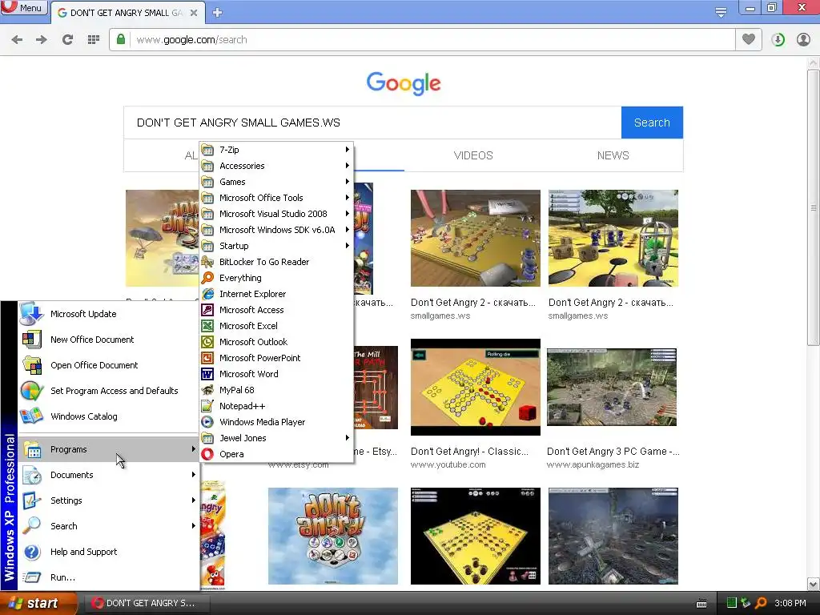Open Microsoft Excel
This screenshot has height=615, width=820.
276,326
